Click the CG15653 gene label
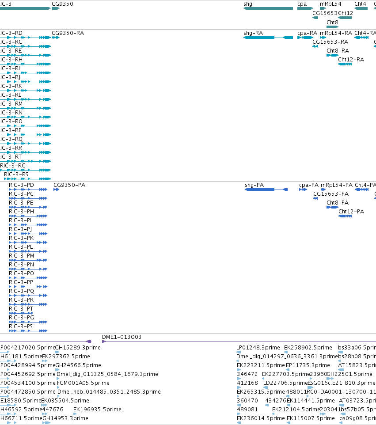This screenshot has width=376, height=425. coord(324,13)
